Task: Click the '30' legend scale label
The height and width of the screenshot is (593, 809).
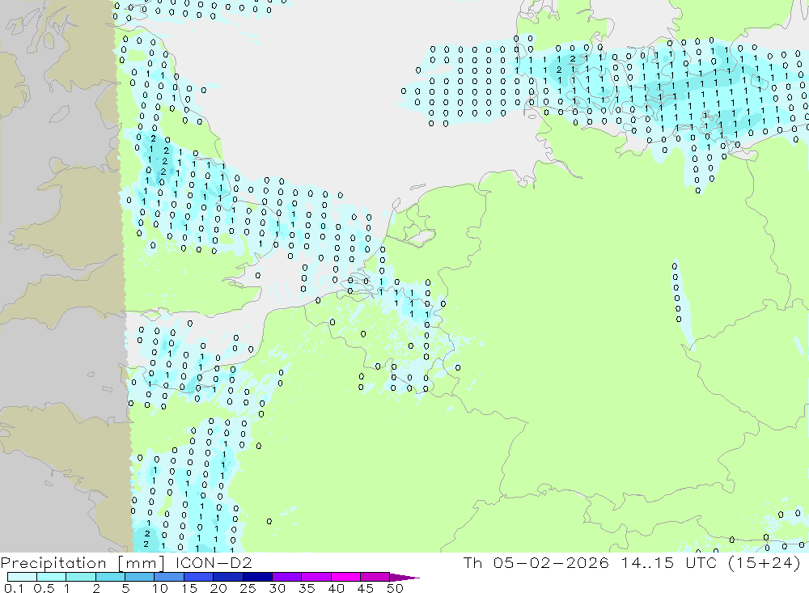Action: point(277,588)
